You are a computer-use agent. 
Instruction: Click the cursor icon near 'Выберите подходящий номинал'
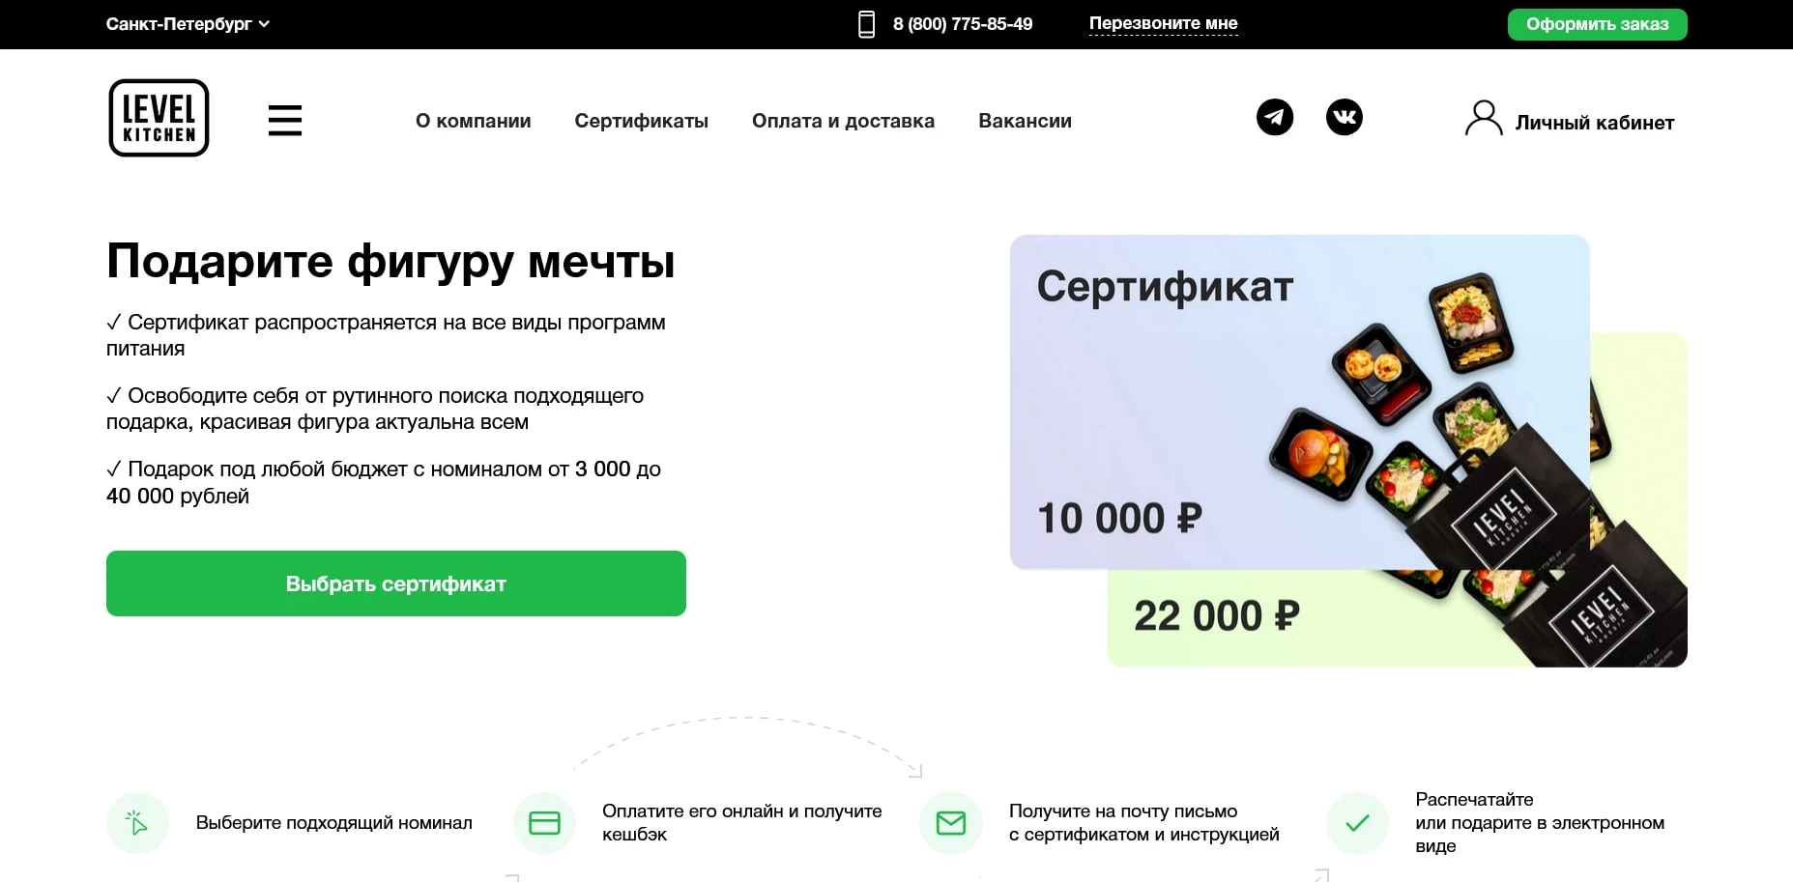coord(136,822)
